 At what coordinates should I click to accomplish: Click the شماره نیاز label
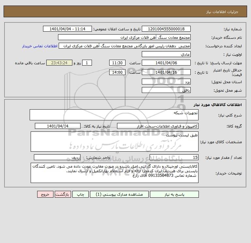pos(233,29)
